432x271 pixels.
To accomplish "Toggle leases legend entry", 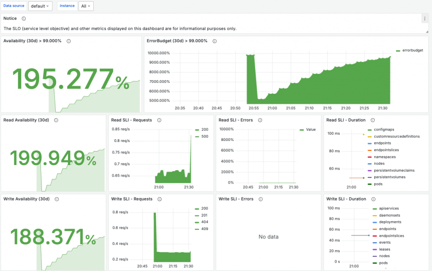I will [x=385, y=249].
